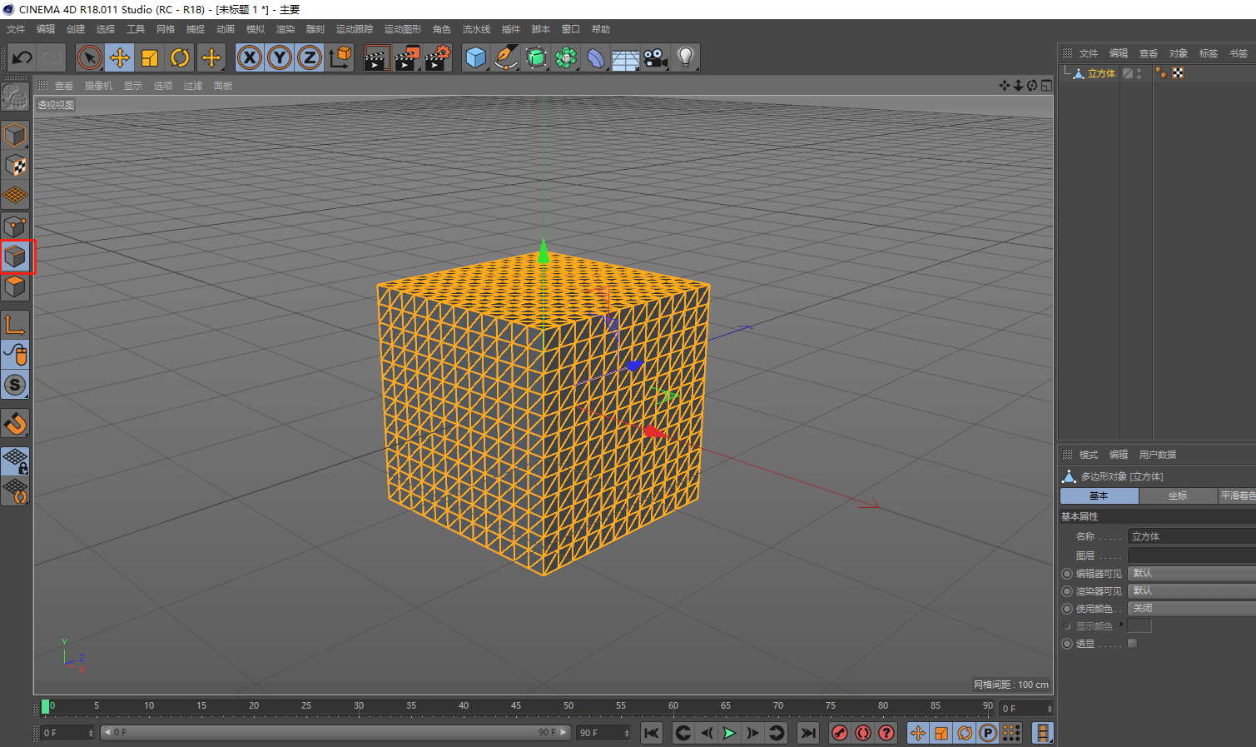The width and height of the screenshot is (1256, 747).
Task: Toggle 使用颜色 animation radio dot
Action: [x=1067, y=608]
